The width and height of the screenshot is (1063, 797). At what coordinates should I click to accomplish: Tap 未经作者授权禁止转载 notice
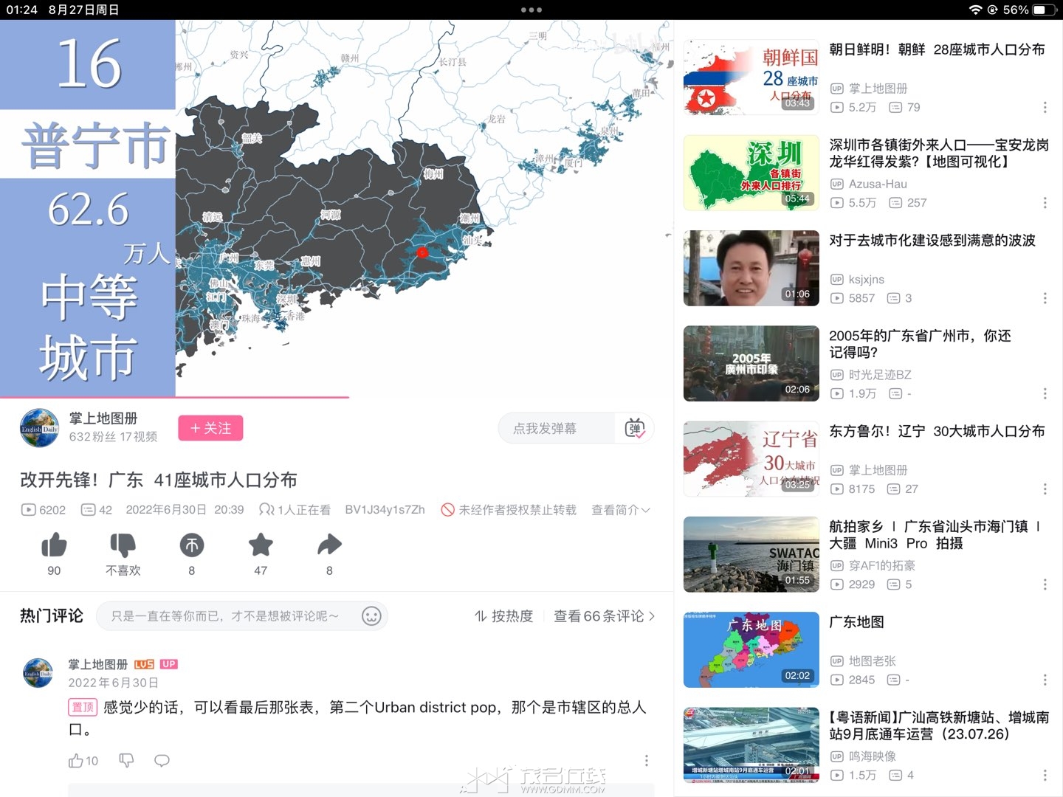click(509, 510)
